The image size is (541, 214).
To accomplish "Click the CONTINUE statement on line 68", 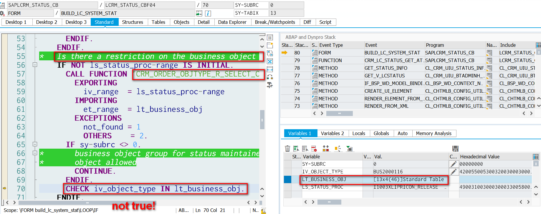I will pos(95,171).
